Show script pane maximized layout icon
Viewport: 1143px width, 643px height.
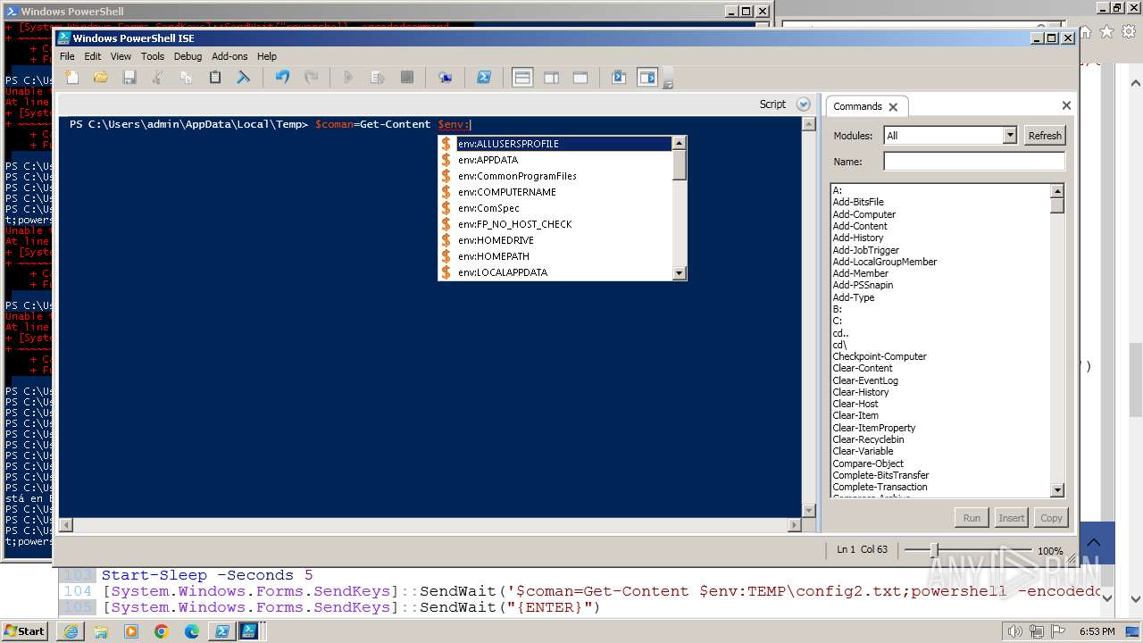(580, 78)
